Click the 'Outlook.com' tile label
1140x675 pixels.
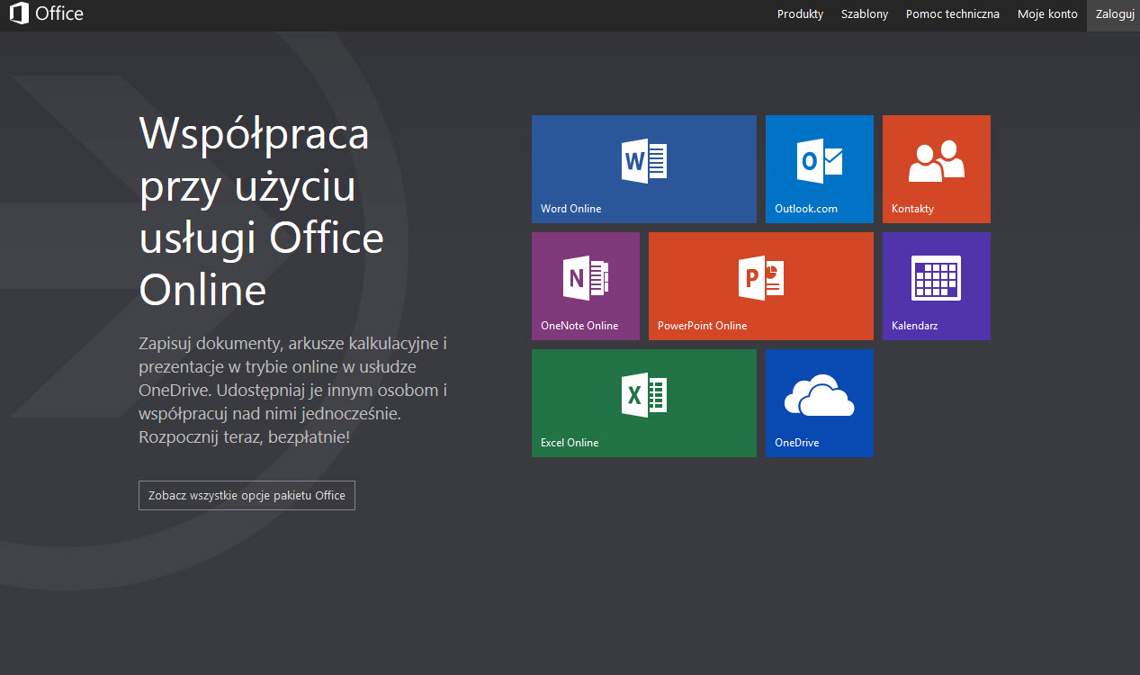(x=805, y=209)
